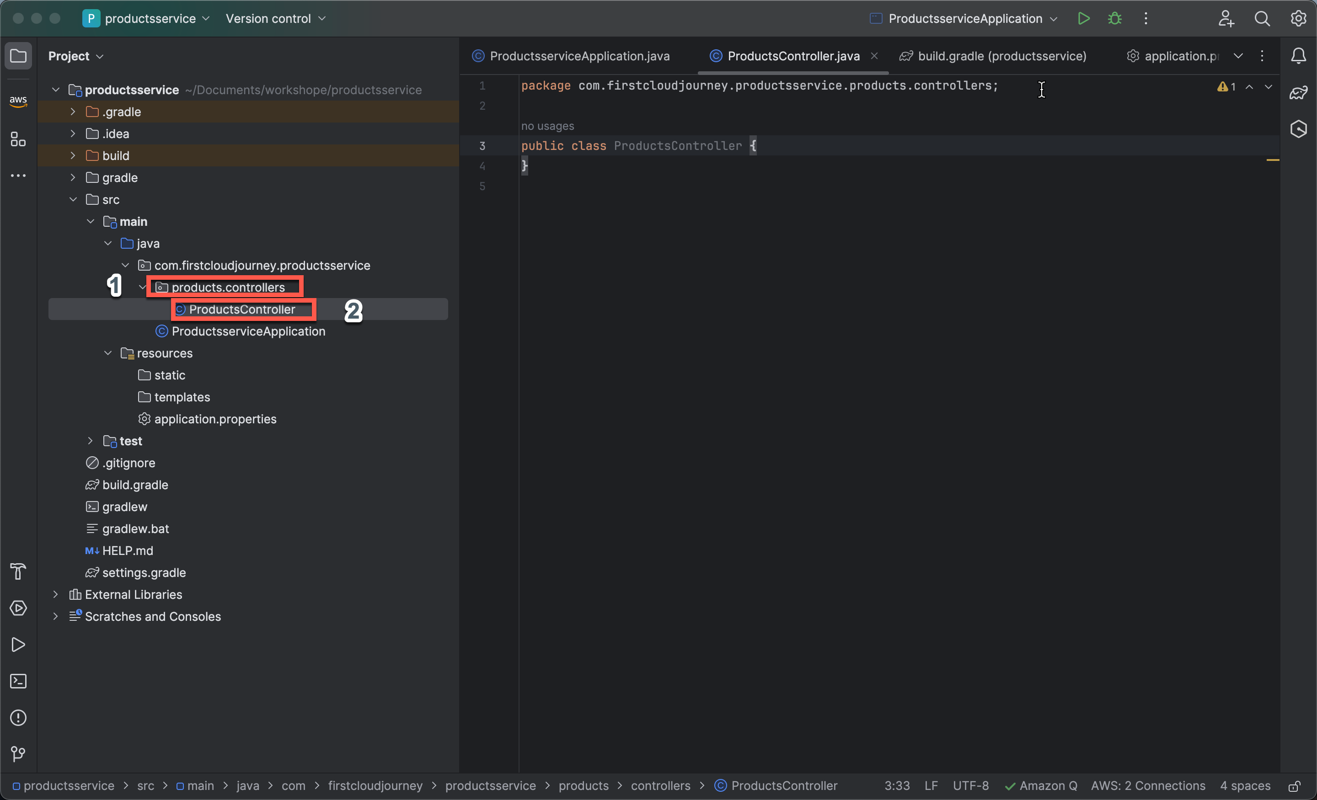Select ProductsserviceApplication class in tree
1317x800 pixels.
[x=240, y=331]
